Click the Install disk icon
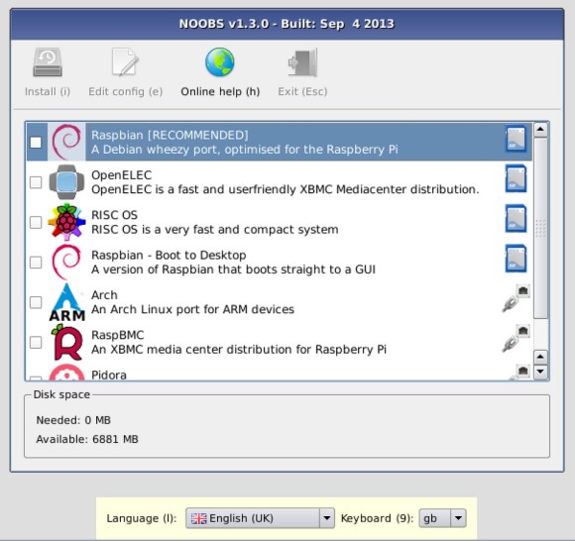 (x=48, y=62)
